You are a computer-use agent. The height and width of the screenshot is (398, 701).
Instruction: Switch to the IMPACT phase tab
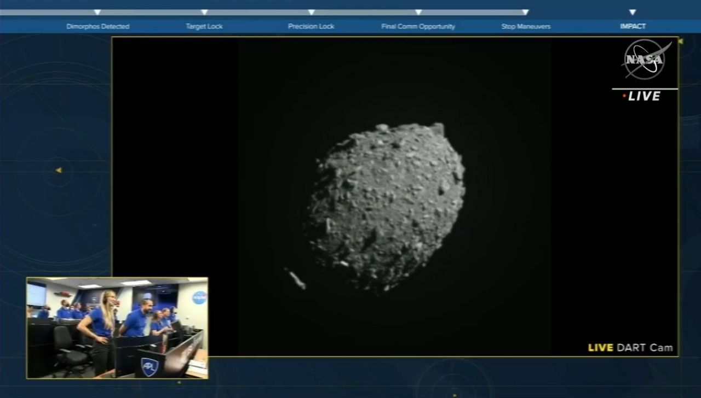[633, 26]
